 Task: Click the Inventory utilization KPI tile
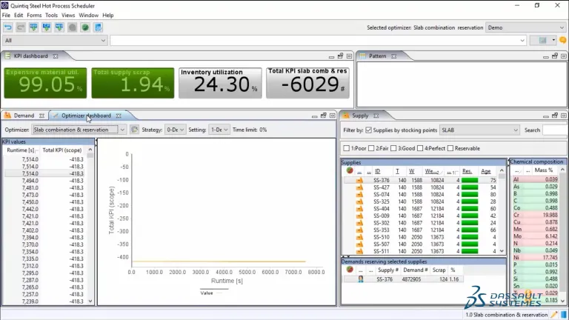pyautogui.click(x=220, y=83)
